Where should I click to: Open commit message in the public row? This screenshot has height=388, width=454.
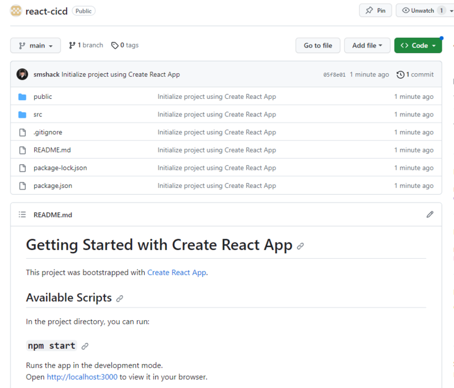tap(216, 96)
